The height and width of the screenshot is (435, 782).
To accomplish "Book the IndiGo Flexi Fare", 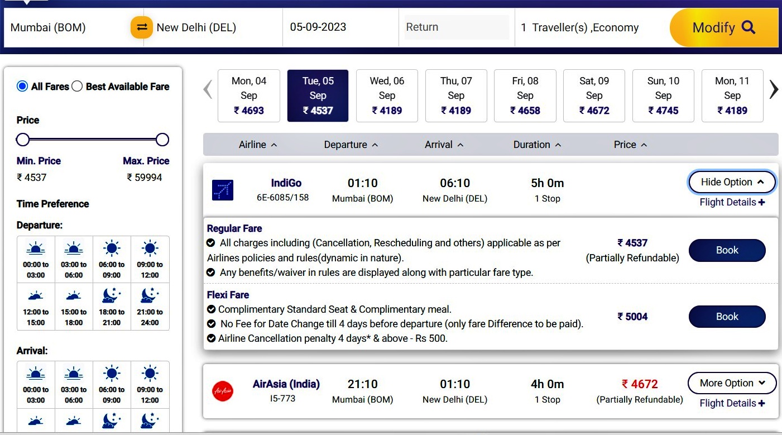I will pyautogui.click(x=727, y=317).
